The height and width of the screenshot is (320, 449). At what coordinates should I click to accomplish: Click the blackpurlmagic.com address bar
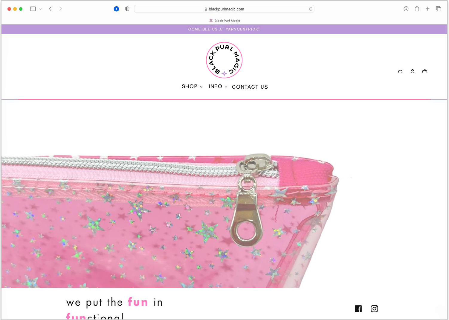coord(224,9)
